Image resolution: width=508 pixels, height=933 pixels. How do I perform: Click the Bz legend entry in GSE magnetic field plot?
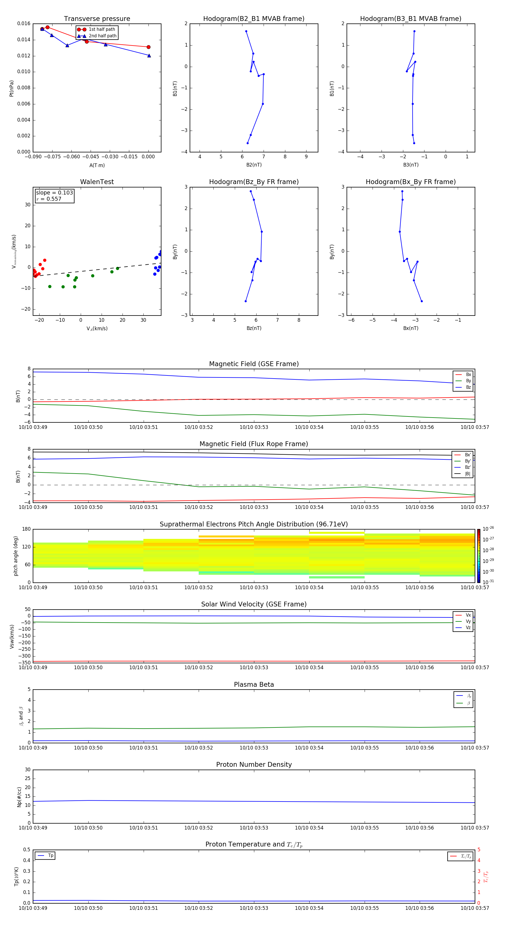point(463,388)
